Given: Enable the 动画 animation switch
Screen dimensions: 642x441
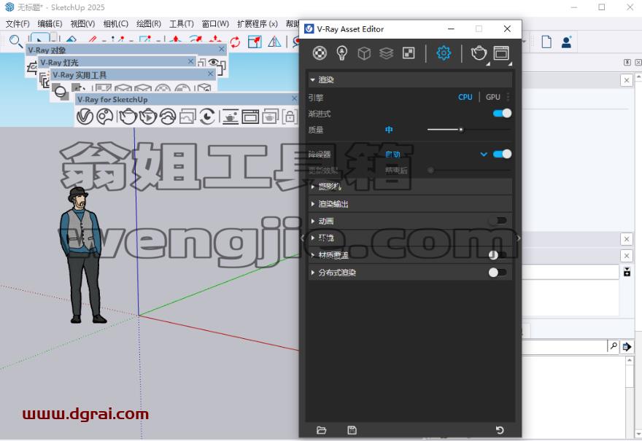Looking at the screenshot, I should [x=498, y=221].
